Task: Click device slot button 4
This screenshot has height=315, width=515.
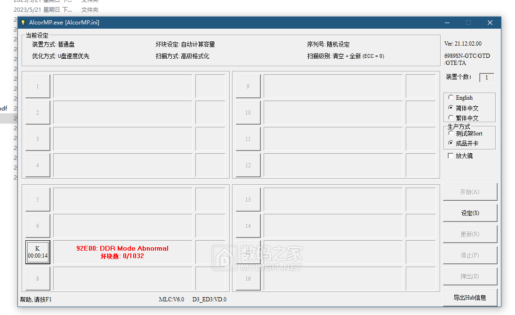Action: pyautogui.click(x=38, y=165)
